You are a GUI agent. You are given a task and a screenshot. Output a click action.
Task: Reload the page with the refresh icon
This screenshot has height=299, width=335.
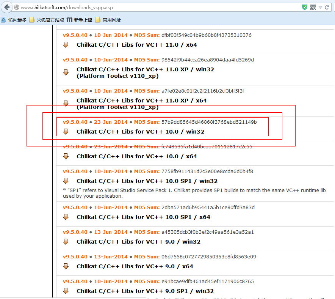(327, 8)
